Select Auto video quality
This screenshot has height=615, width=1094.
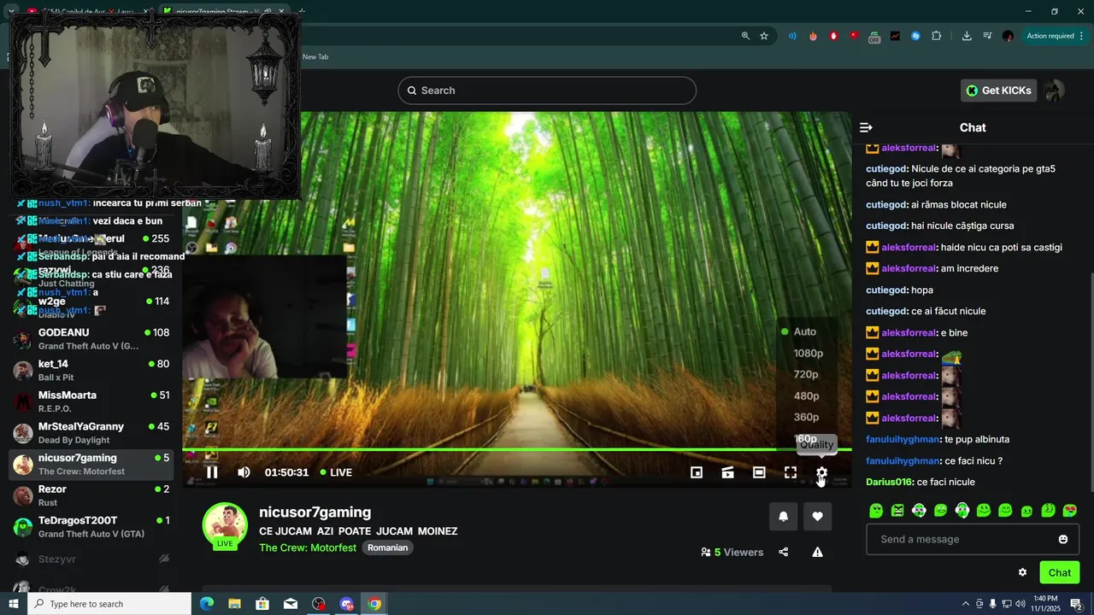click(x=805, y=331)
